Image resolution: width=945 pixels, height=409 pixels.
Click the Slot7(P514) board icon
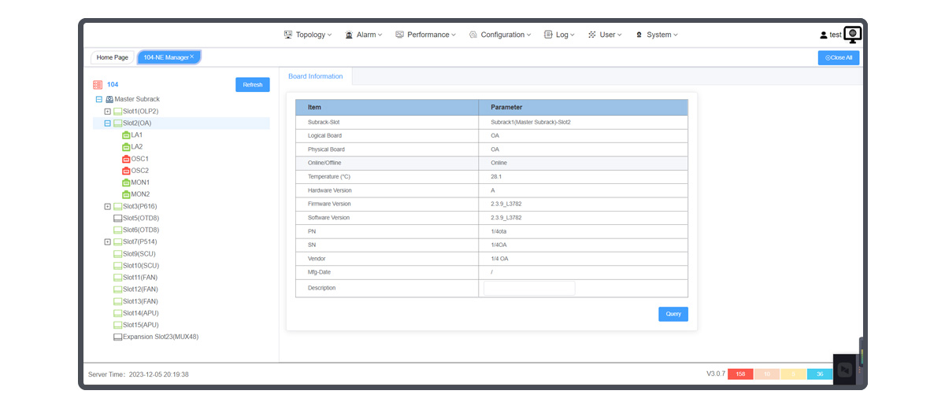[x=118, y=241]
